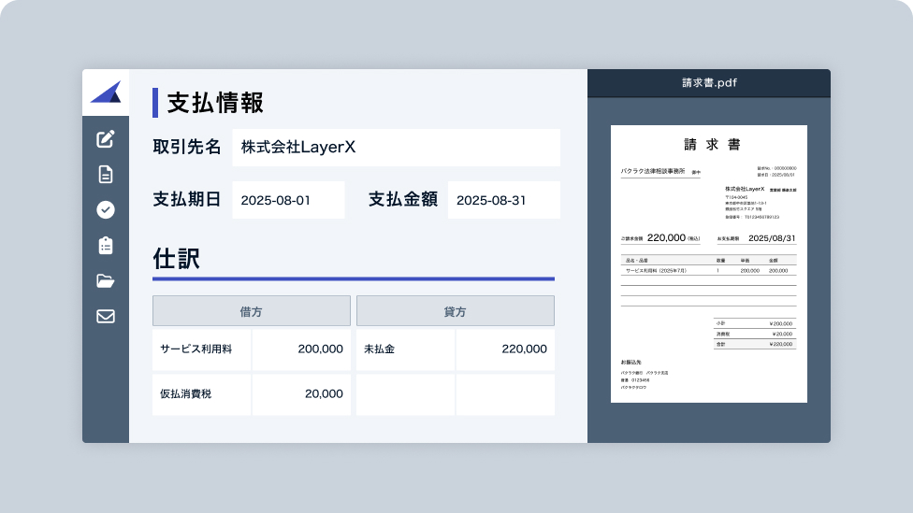Click the 請求書.pdf preview title bar
This screenshot has height=513, width=913.
tap(709, 83)
